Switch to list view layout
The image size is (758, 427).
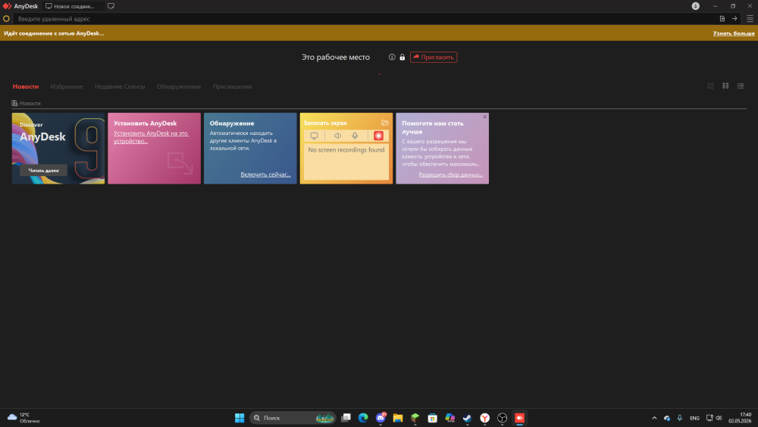coord(741,86)
